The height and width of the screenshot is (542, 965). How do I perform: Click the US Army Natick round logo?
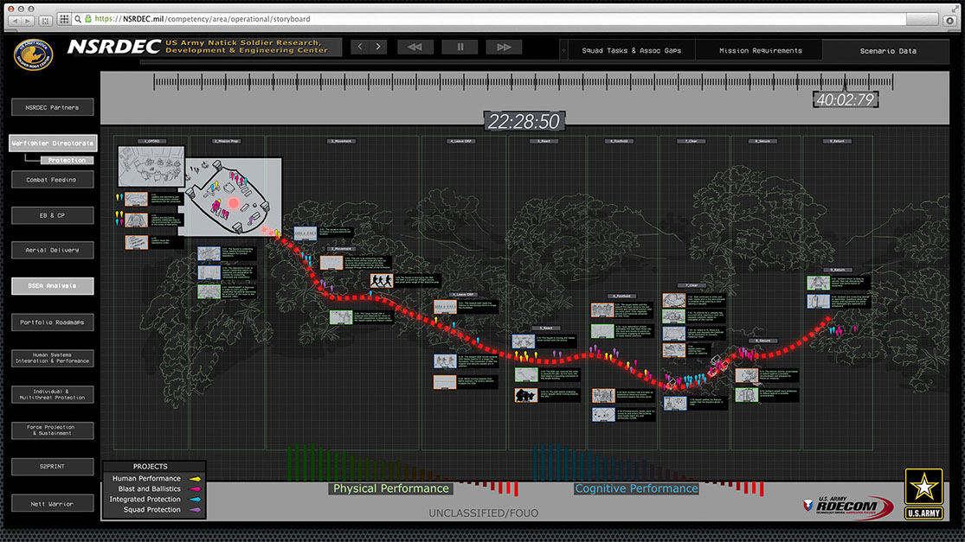click(x=33, y=54)
